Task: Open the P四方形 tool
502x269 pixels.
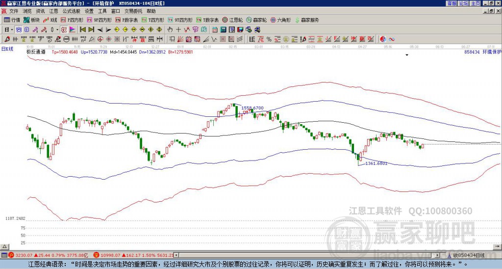Action: tap(73, 20)
